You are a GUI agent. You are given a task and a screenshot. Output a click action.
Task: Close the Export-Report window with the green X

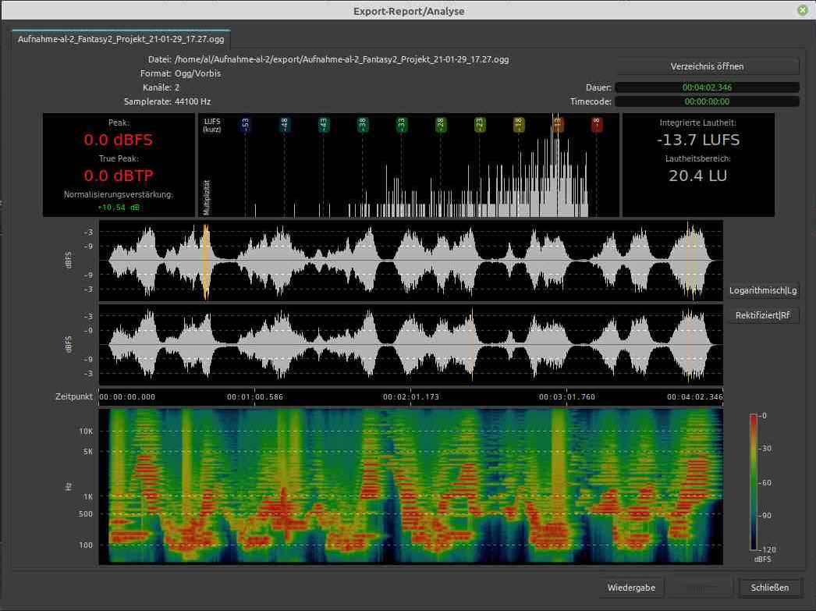pos(803,10)
